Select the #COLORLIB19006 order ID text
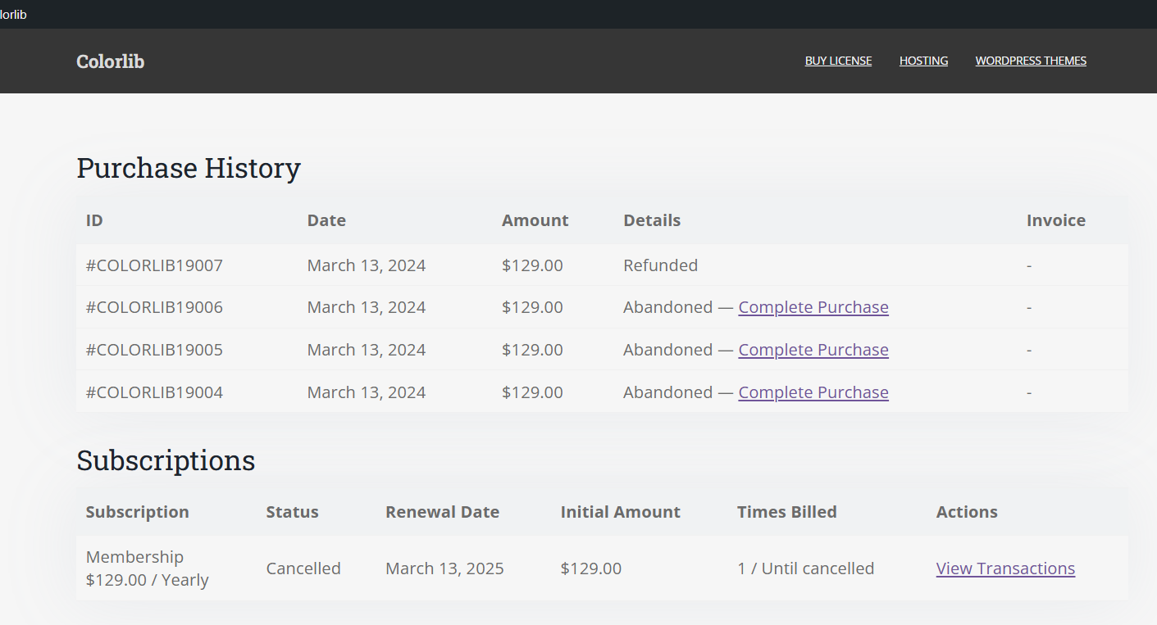The width and height of the screenshot is (1157, 625). pos(154,307)
